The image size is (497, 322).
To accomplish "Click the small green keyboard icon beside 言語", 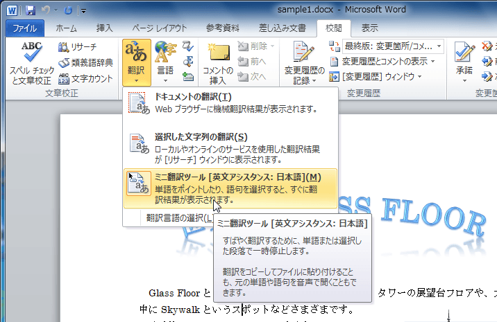I will tap(188, 76).
